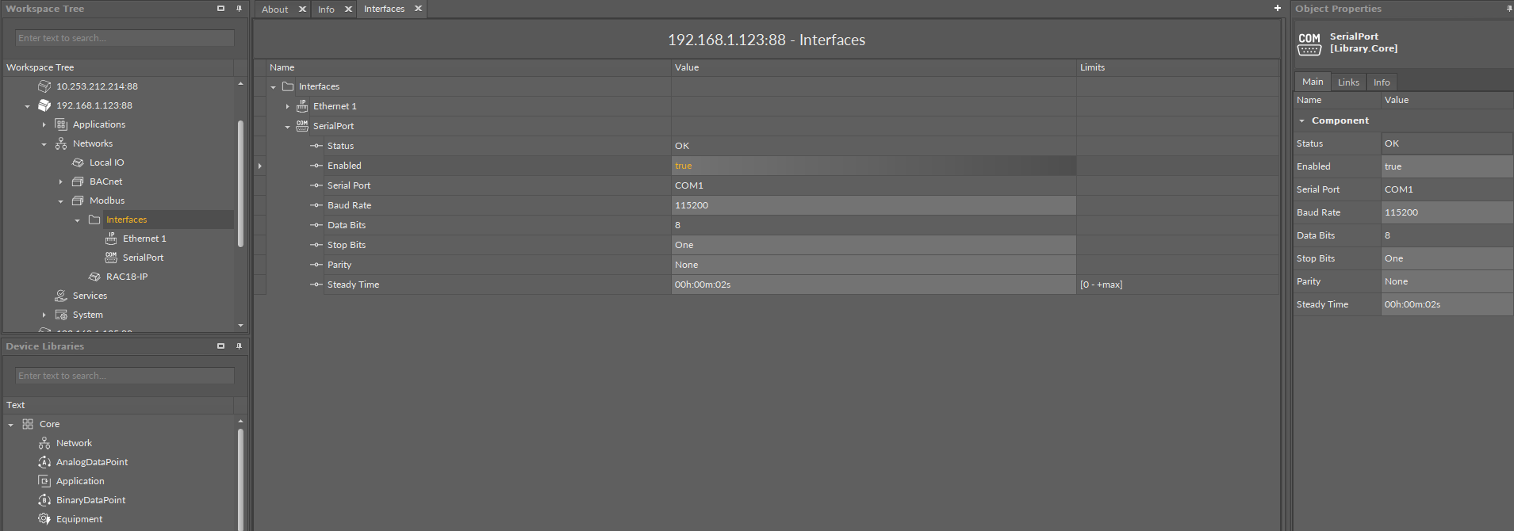Image resolution: width=1514 pixels, height=531 pixels.
Task: Click the Ethernet 1 icon in Workspace Tree
Action: (x=111, y=239)
